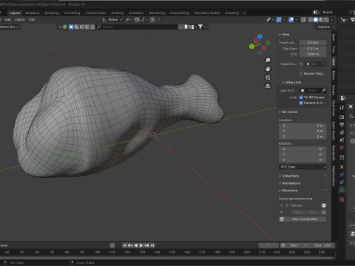
Task: Click the filter funnel icon in header
Action: [x=200, y=27]
